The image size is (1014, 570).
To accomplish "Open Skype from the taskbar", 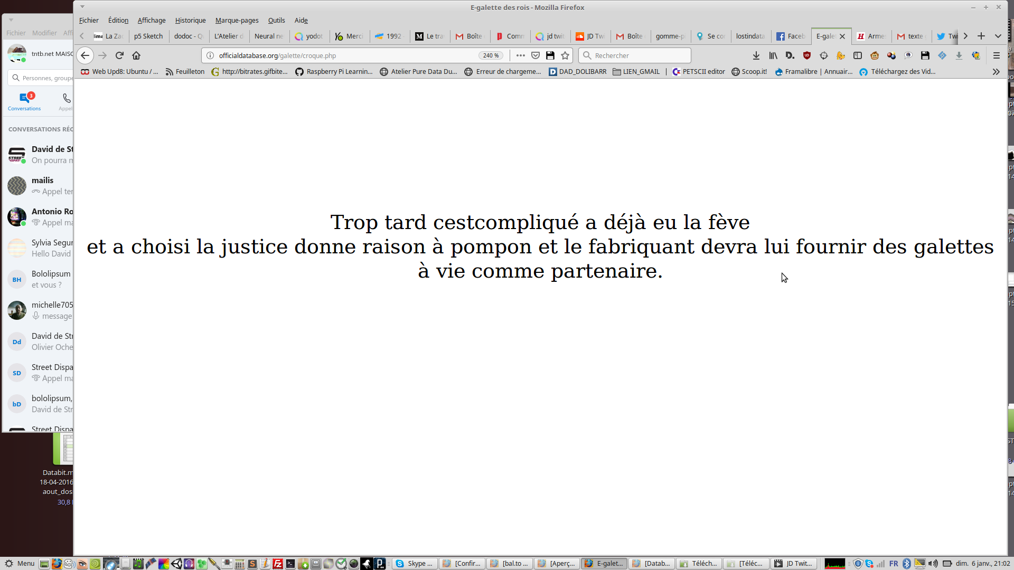I will click(x=414, y=563).
